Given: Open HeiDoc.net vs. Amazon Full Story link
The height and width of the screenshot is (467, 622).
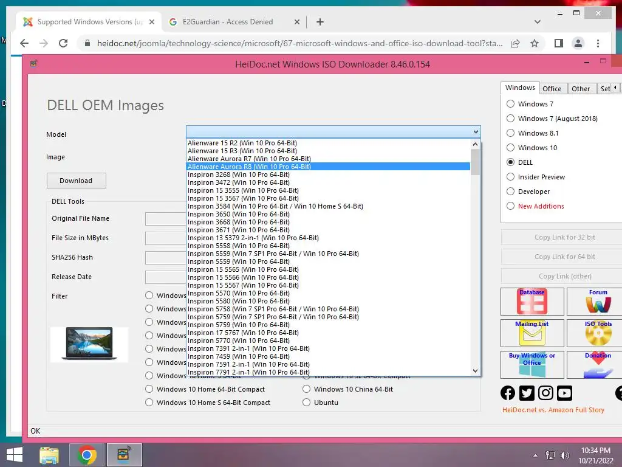Looking at the screenshot, I should (x=553, y=410).
